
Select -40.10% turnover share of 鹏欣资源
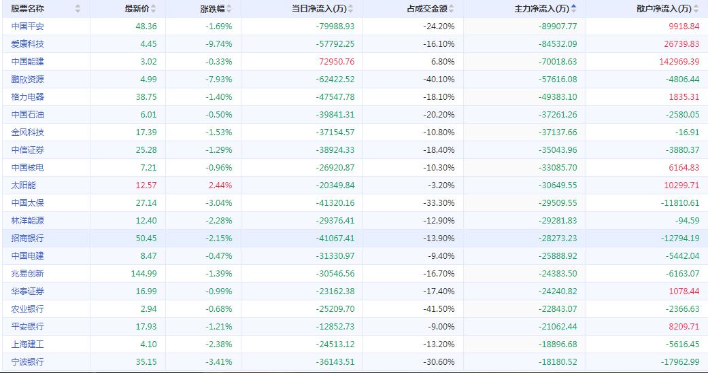point(439,79)
